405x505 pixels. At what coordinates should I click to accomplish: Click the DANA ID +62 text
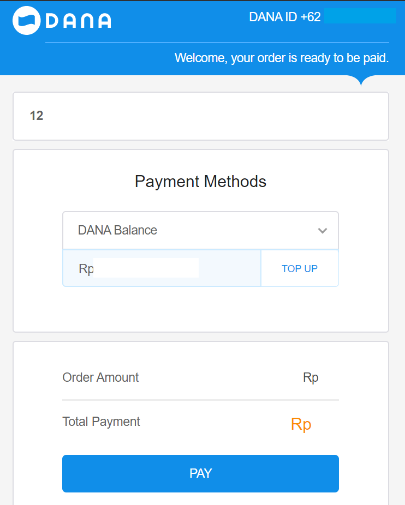tap(284, 17)
